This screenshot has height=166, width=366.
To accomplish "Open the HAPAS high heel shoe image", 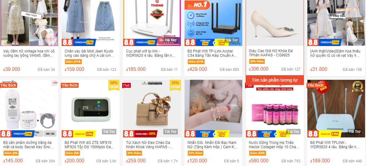I will tap(275, 23).
